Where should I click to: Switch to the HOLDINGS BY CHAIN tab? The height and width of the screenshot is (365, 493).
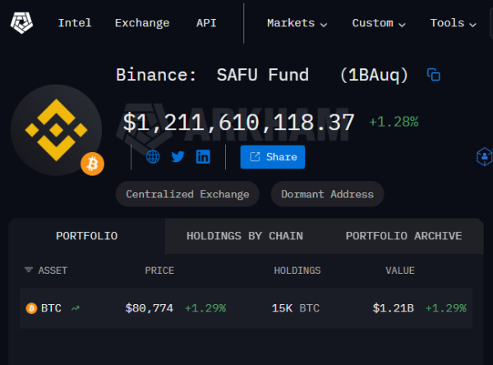pyautogui.click(x=245, y=236)
